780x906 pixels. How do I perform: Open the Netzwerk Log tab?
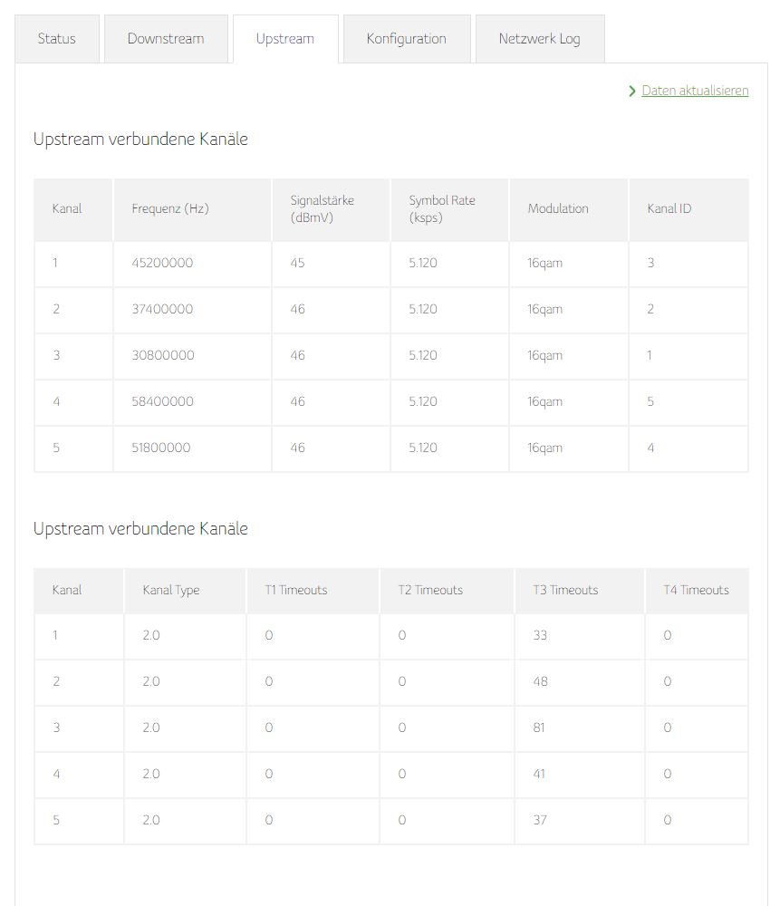tap(539, 39)
